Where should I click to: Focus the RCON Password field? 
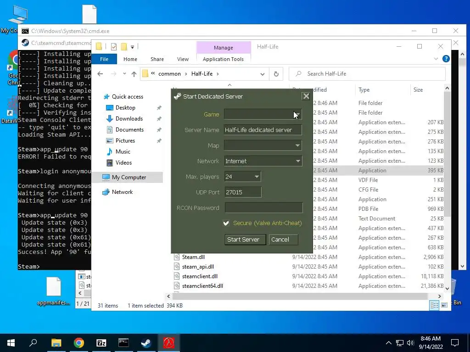coord(263,208)
